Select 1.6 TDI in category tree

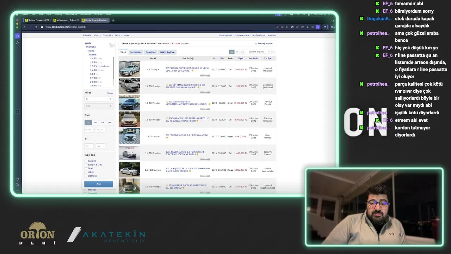[x=93, y=70]
